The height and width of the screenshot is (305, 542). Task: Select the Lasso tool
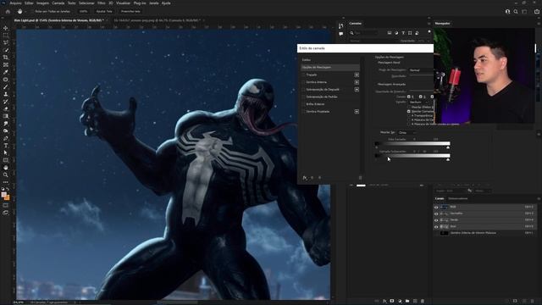(6, 42)
